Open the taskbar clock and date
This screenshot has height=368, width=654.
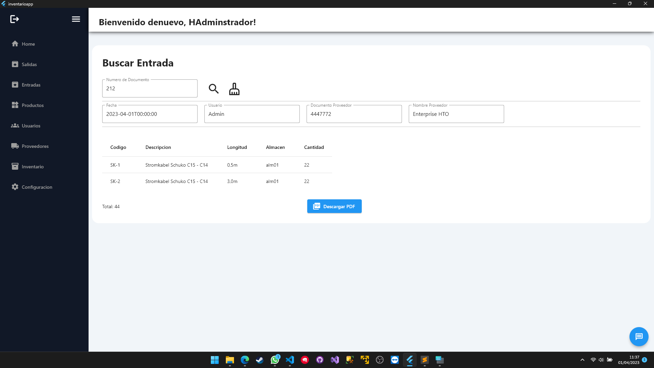(x=629, y=360)
